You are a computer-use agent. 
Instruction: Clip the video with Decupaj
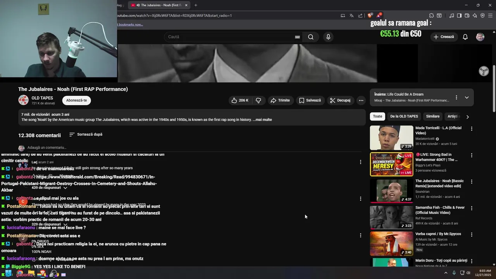(340, 100)
